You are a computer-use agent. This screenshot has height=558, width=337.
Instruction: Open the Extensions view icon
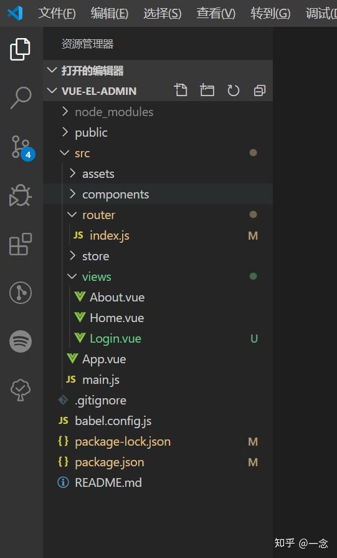20,244
